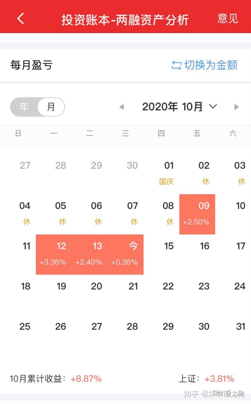251x404 pixels.
Task: Expand the 2020年 10月 date dropdown
Action: 213,106
